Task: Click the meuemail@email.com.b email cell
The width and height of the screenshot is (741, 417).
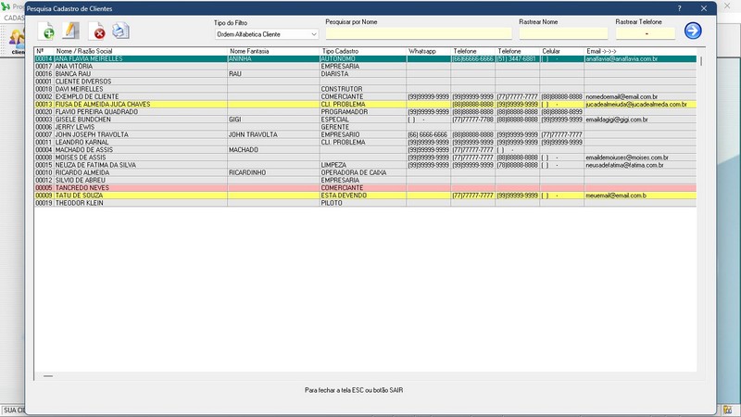Action: pyautogui.click(x=640, y=196)
